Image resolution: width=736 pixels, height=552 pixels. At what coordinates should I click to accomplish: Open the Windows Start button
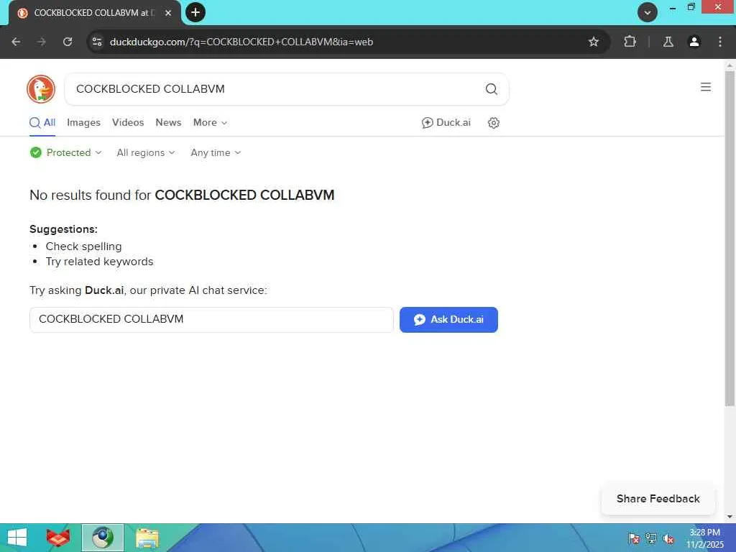pyautogui.click(x=17, y=538)
